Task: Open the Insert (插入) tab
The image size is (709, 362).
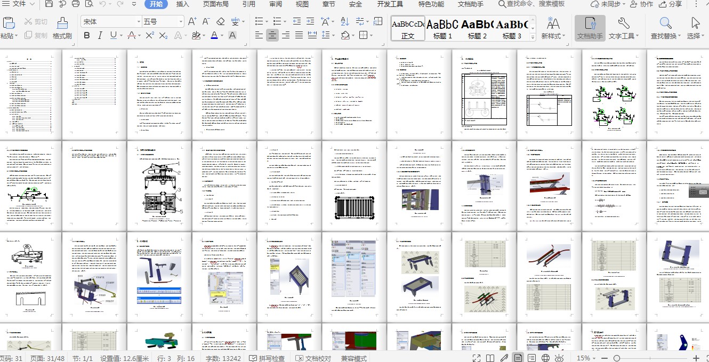Action: point(183,4)
